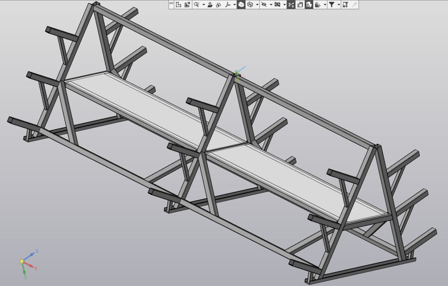Open the zoom options dropdown arrow

click(x=203, y=5)
